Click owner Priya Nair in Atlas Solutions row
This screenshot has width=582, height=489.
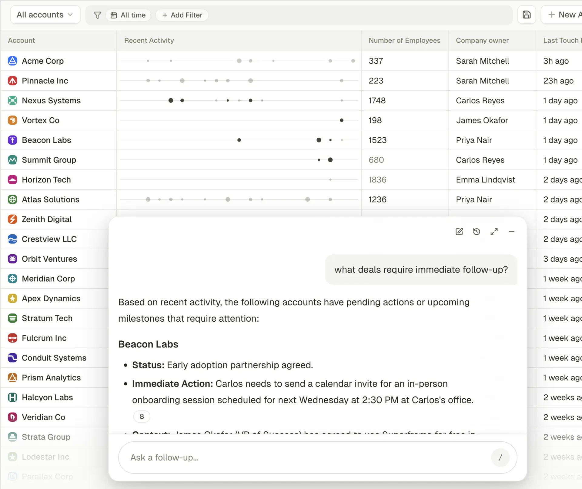pos(474,199)
